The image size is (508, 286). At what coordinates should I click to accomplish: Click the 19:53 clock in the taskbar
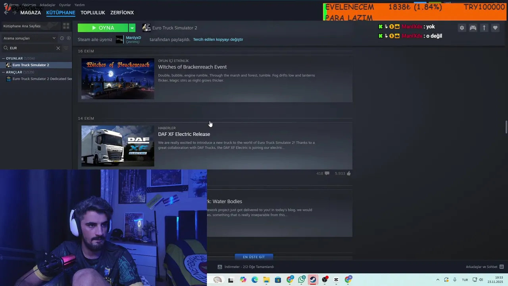tap(499, 278)
